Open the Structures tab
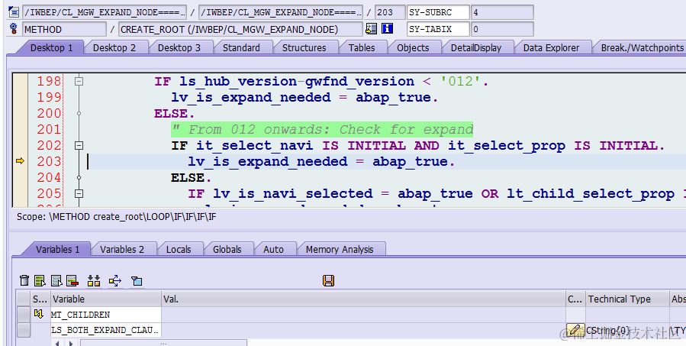This screenshot has width=686, height=346. [x=304, y=48]
